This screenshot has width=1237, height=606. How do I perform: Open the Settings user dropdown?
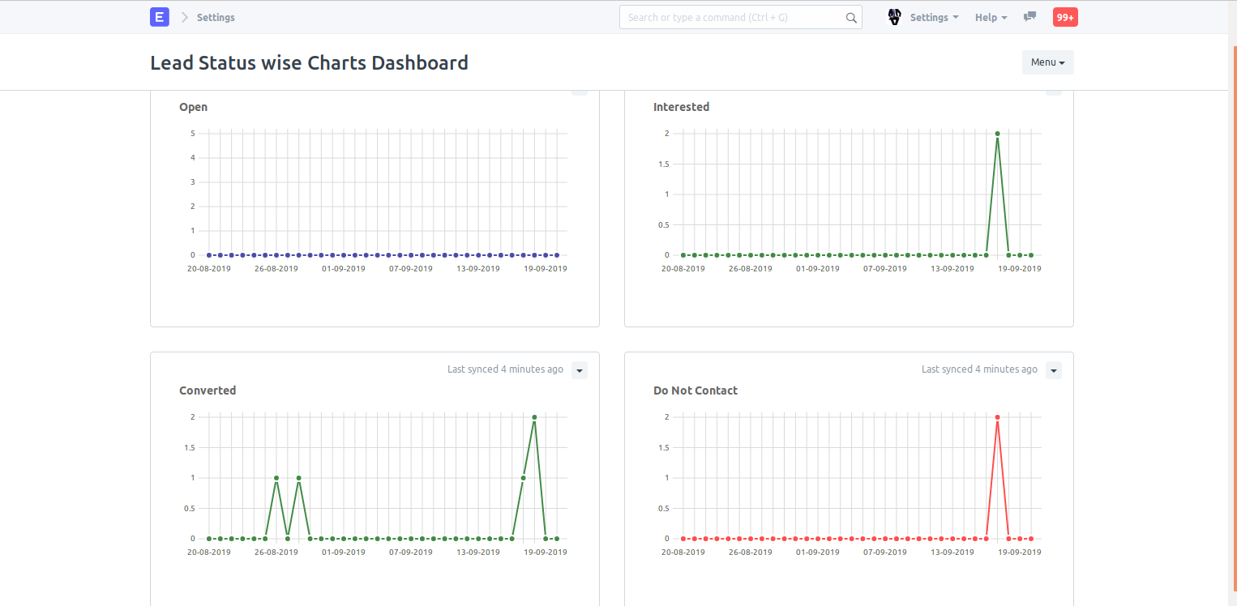point(934,17)
